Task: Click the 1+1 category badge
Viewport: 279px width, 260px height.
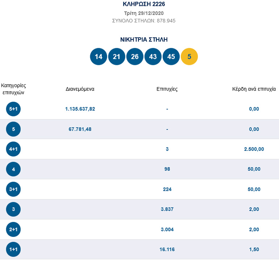Action: pyautogui.click(x=13, y=249)
